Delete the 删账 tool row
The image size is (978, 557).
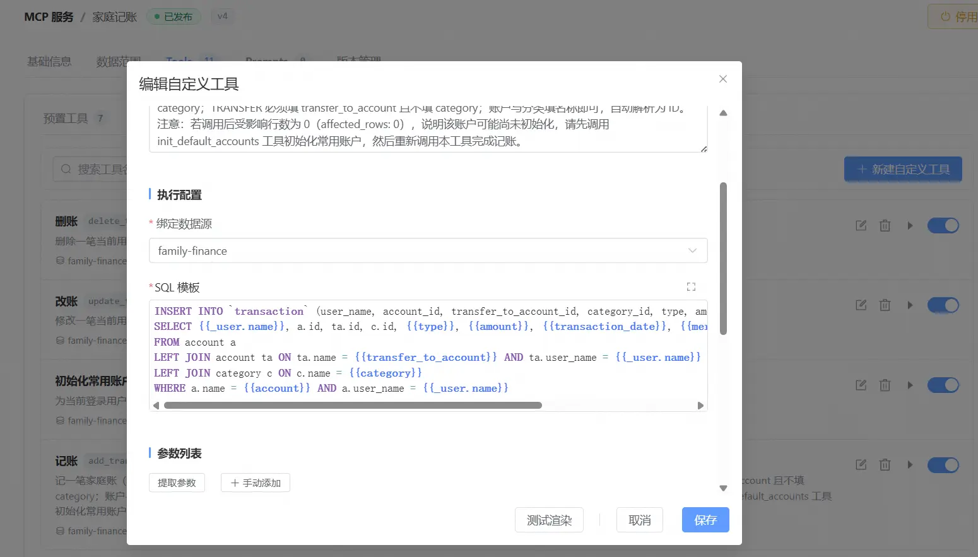[x=885, y=225]
